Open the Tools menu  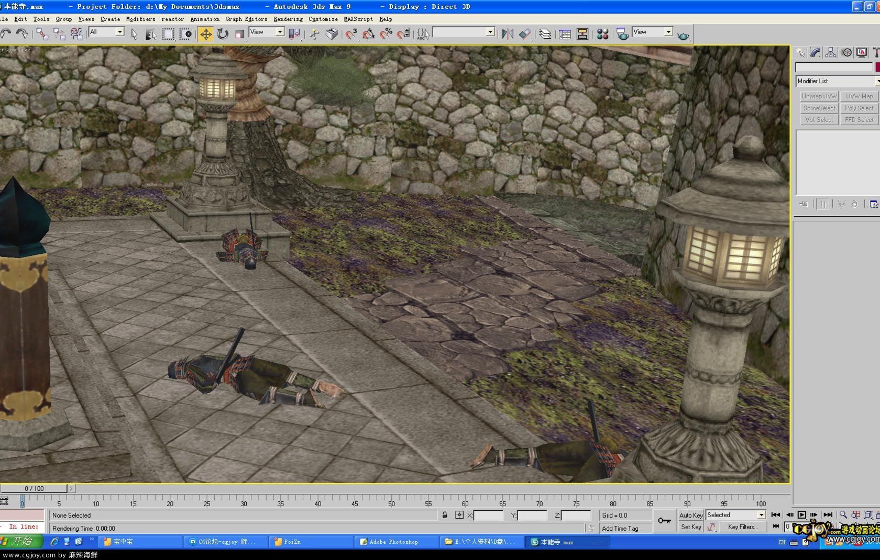[x=41, y=19]
